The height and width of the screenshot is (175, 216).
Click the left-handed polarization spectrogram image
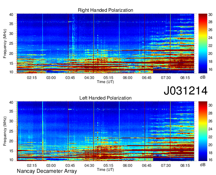click(105, 131)
